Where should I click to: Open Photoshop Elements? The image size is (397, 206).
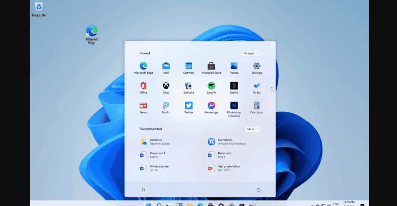coord(234,109)
